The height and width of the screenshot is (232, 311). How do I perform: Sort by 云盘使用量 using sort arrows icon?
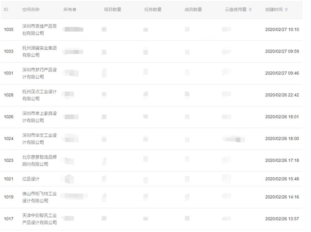(x=250, y=10)
